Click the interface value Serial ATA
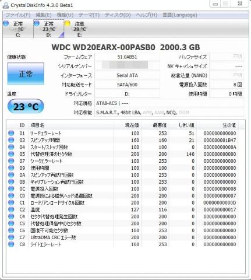The height and width of the screenshot is (280, 251). coord(127,75)
